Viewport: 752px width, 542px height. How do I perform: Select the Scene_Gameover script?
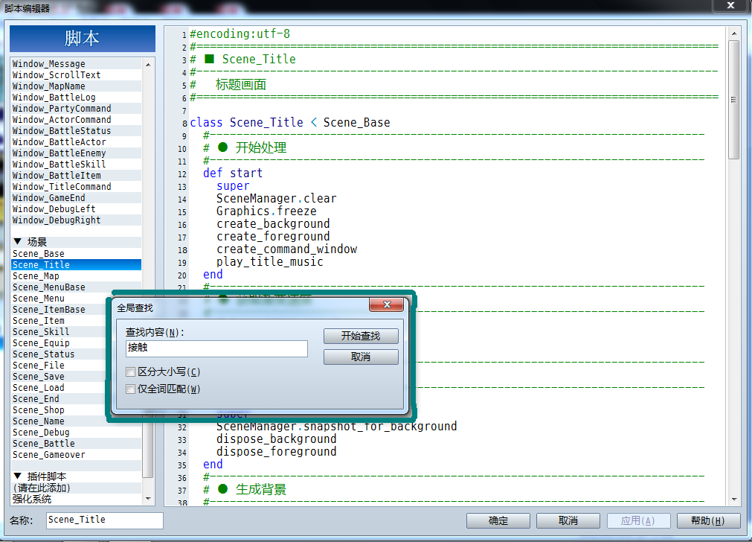coord(77,455)
